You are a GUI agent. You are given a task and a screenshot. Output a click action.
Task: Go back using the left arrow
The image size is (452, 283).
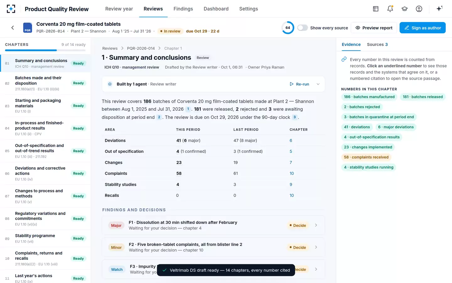[x=13, y=28]
